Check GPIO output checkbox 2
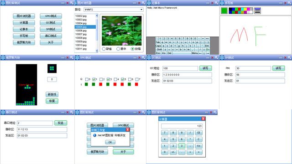This screenshot has width=292, height=164. click(x=101, y=79)
